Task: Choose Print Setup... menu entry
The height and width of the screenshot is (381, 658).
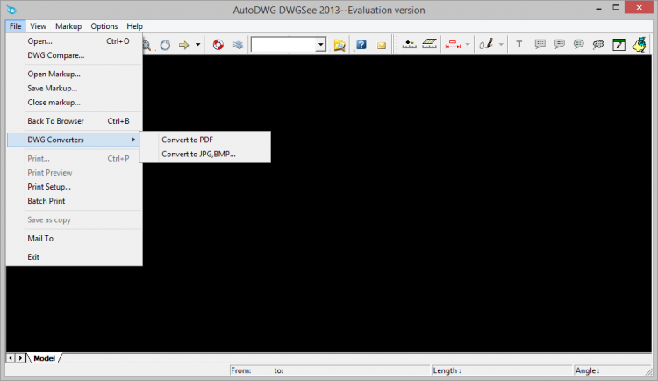Action: 75,187
